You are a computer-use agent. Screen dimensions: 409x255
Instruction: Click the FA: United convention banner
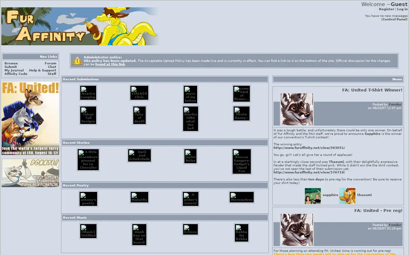pos(30,119)
